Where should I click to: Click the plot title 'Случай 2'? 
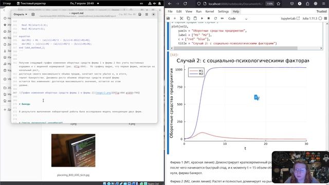pyautogui.click(x=243, y=61)
